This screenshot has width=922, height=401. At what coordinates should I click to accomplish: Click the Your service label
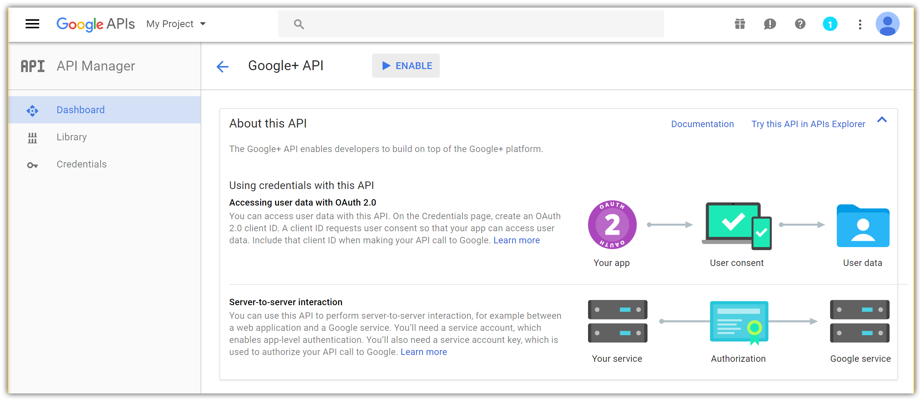coord(617,359)
